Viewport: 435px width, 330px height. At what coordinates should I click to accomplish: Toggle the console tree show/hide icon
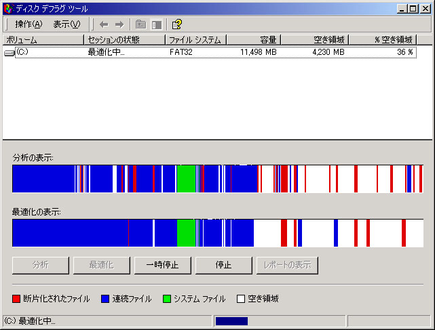point(157,24)
